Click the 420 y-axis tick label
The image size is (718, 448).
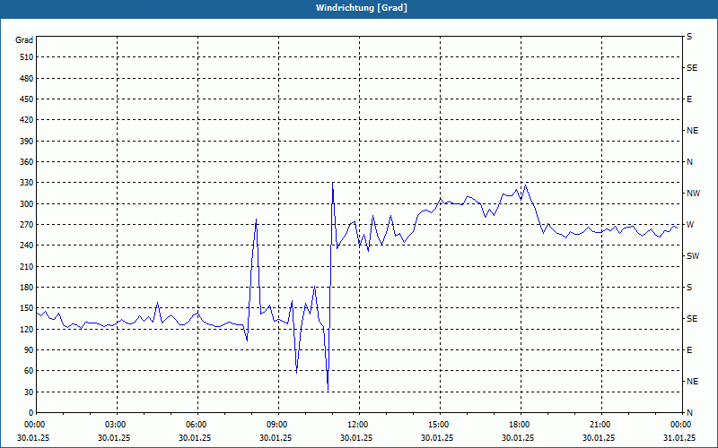[x=26, y=120]
